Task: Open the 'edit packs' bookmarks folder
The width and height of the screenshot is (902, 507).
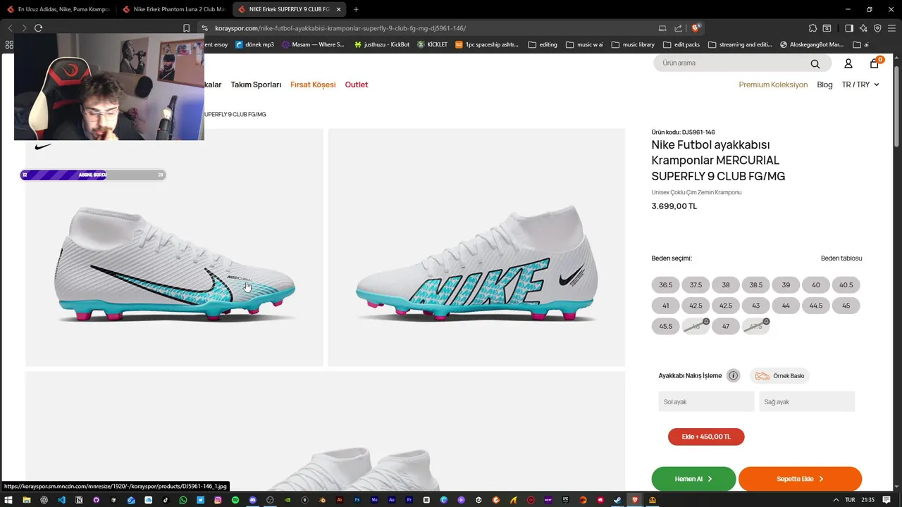Action: [x=681, y=44]
